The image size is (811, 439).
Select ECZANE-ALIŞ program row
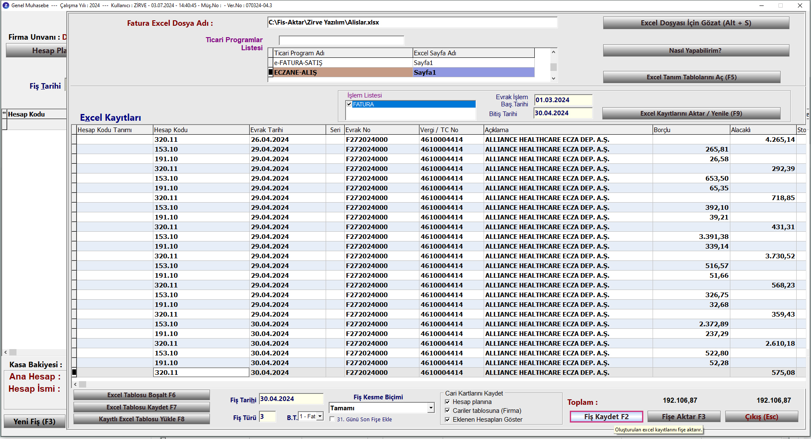pyautogui.click(x=342, y=73)
